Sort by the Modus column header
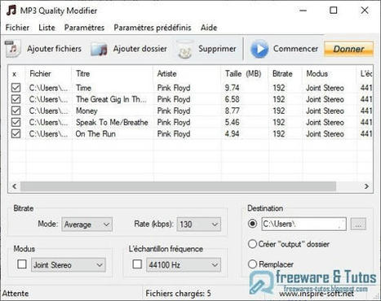The height and width of the screenshot is (301, 381). (x=330, y=74)
